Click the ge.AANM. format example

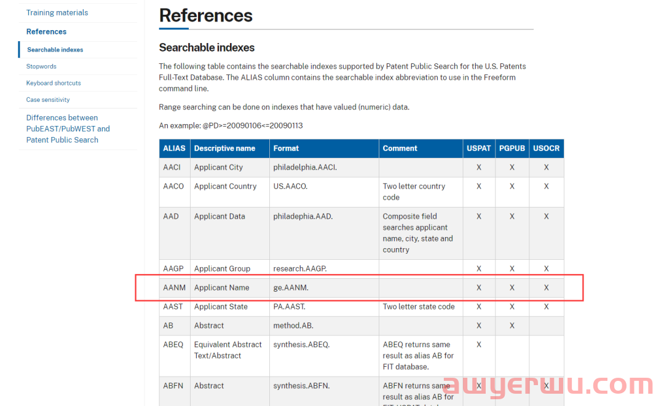tap(291, 287)
